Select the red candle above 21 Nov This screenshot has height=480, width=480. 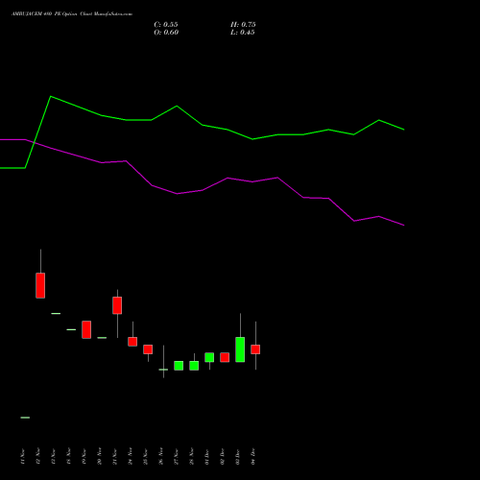pos(117,305)
